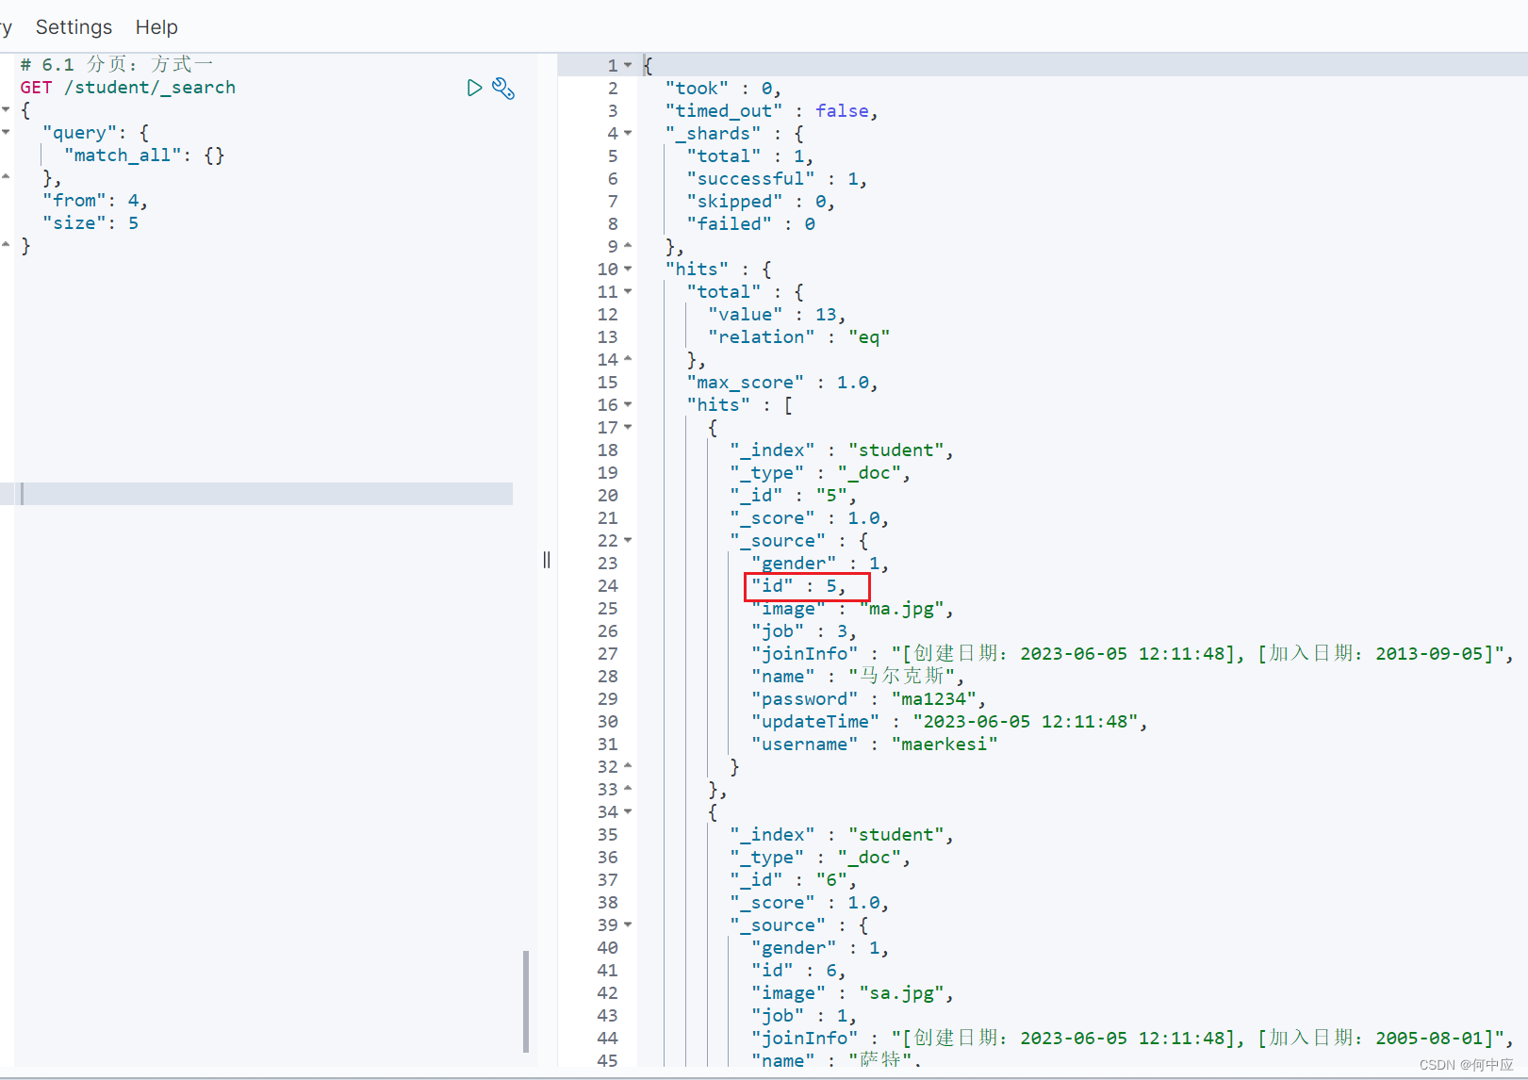Click the "relation" : "eq" line
Image resolution: width=1528 pixels, height=1080 pixels.
[799, 336]
